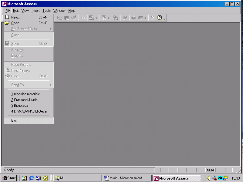This screenshot has width=243, height=182.
Task: Click the Paste toolbar icon
Action: [67, 18]
